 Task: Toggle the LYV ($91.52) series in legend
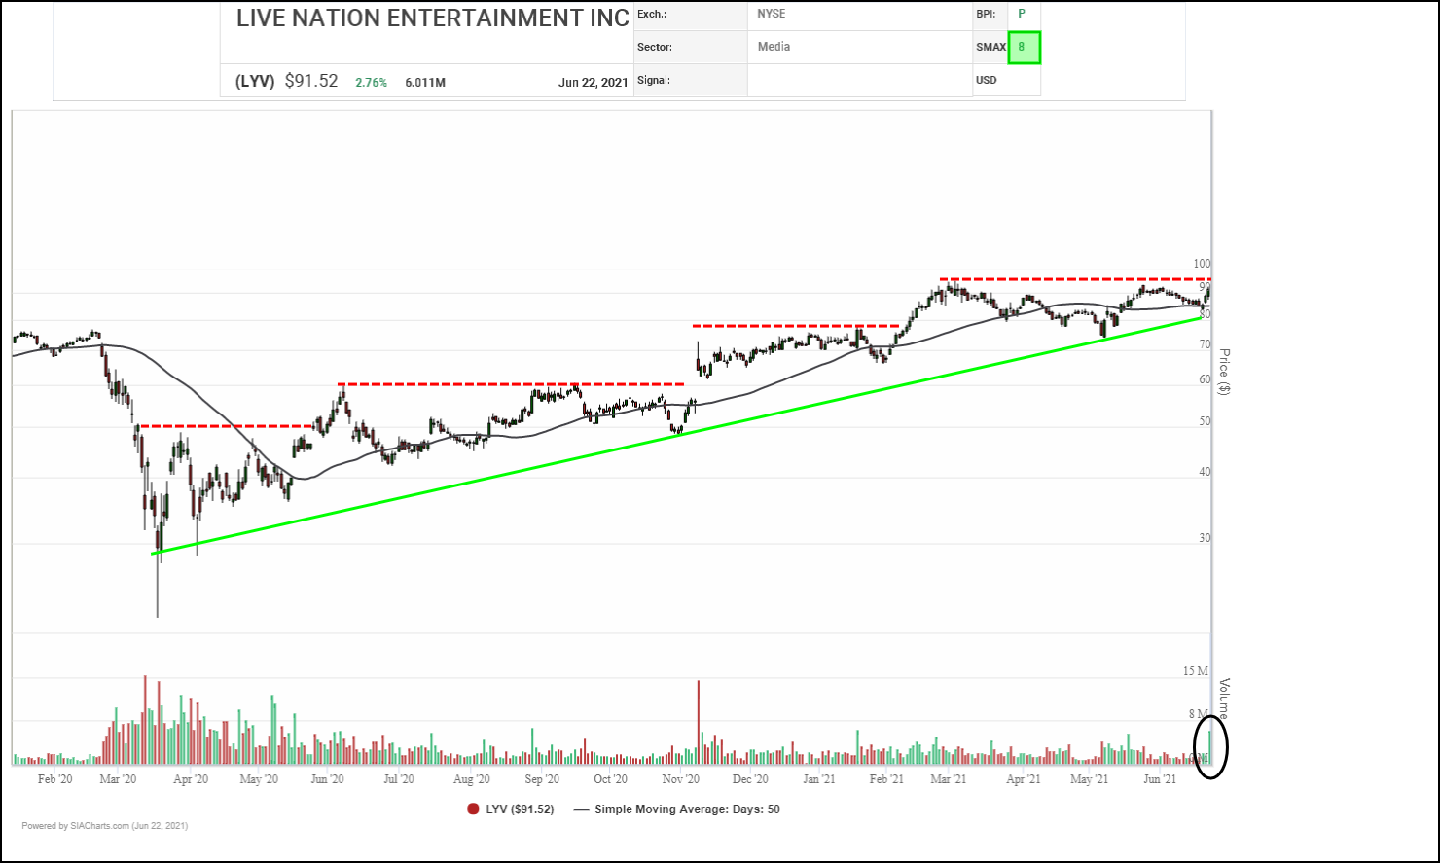(520, 809)
